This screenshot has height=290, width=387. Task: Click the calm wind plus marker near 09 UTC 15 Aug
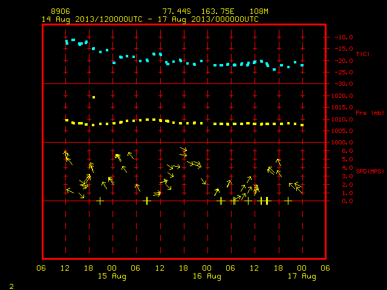[x=147, y=201]
